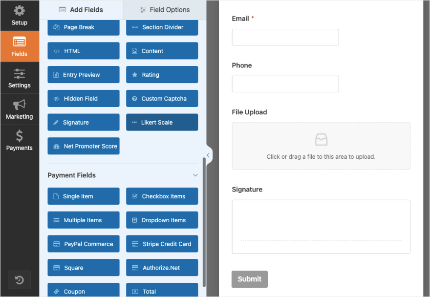Add a Rating star field

(162, 75)
